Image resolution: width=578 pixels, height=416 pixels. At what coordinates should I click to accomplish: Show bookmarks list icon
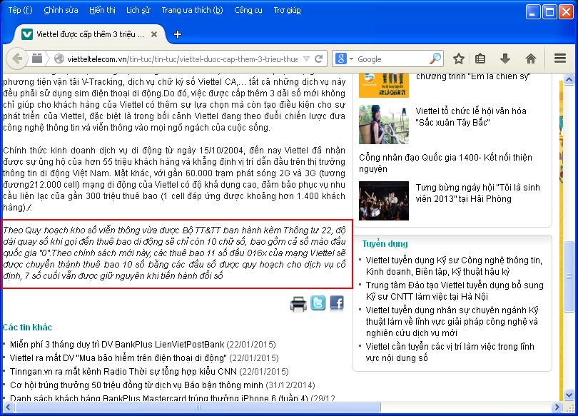point(480,59)
